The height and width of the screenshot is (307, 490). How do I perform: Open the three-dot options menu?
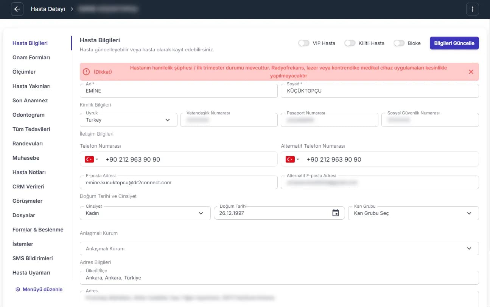point(473,9)
